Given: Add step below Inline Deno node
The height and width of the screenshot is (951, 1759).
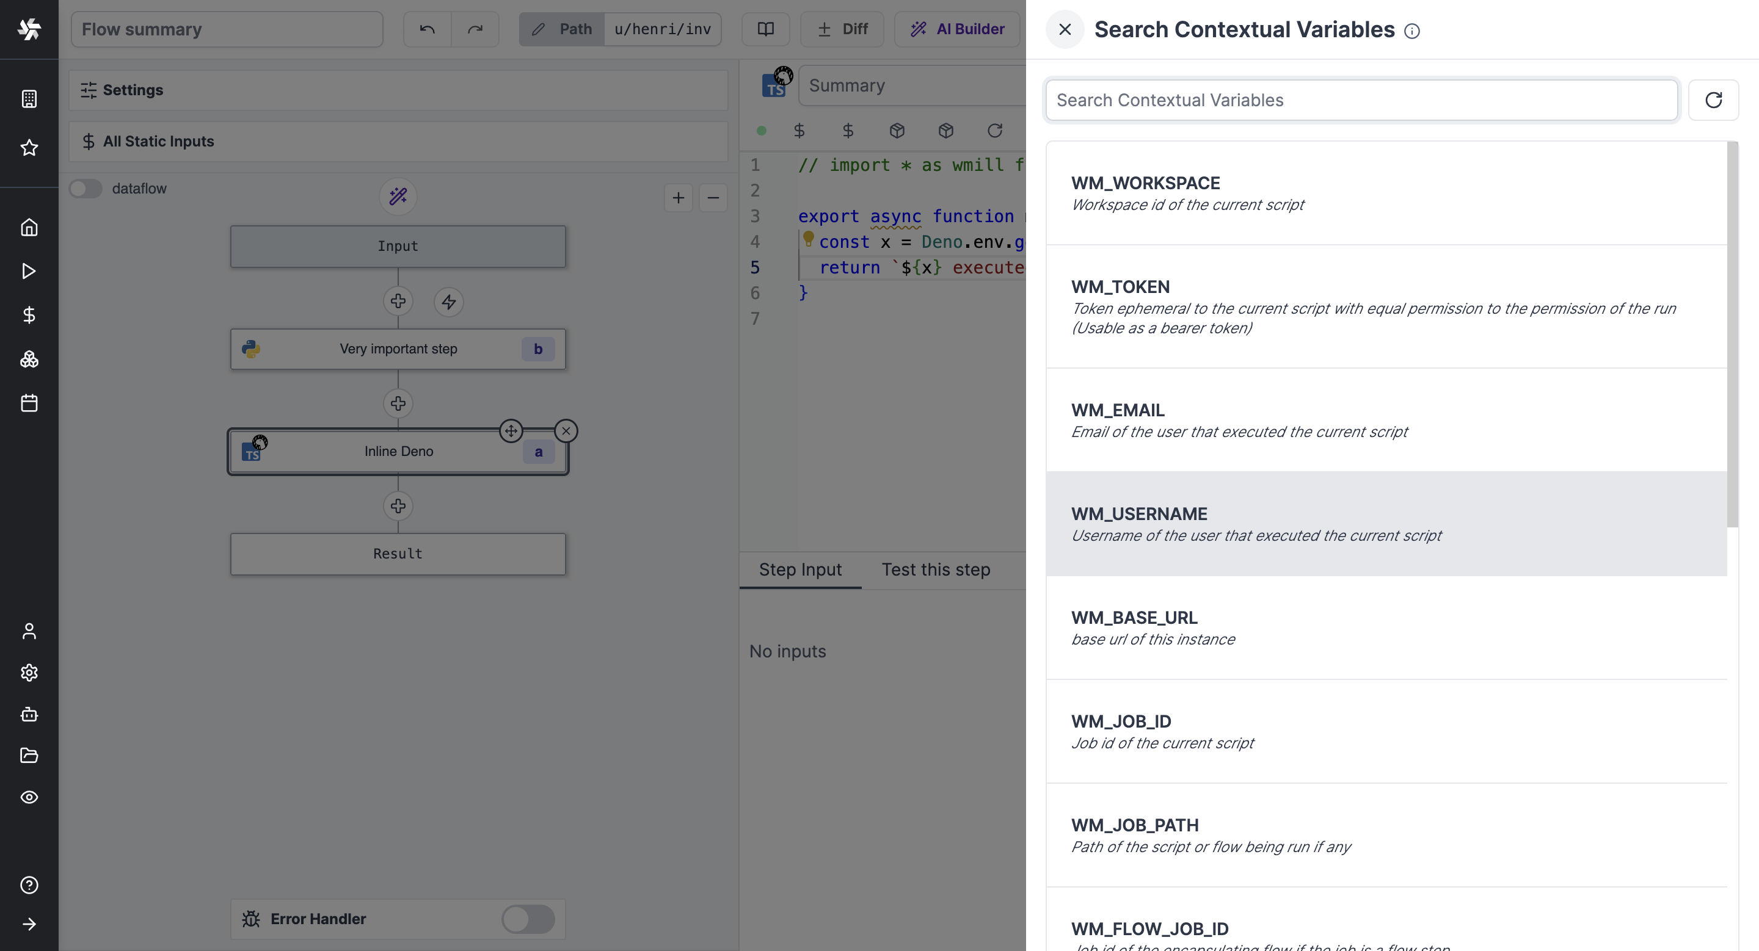Looking at the screenshot, I should coord(398,505).
